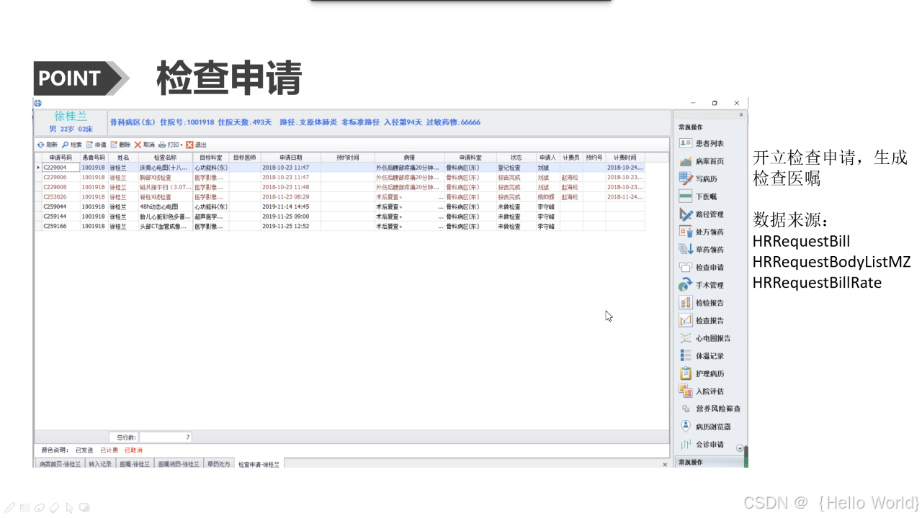Click the 取消 red X cancel icon
Screen dimensions: 922x518
click(138, 145)
